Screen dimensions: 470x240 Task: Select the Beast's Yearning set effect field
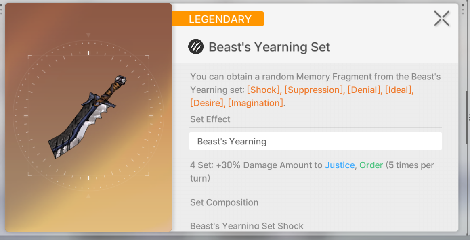tap(315, 141)
